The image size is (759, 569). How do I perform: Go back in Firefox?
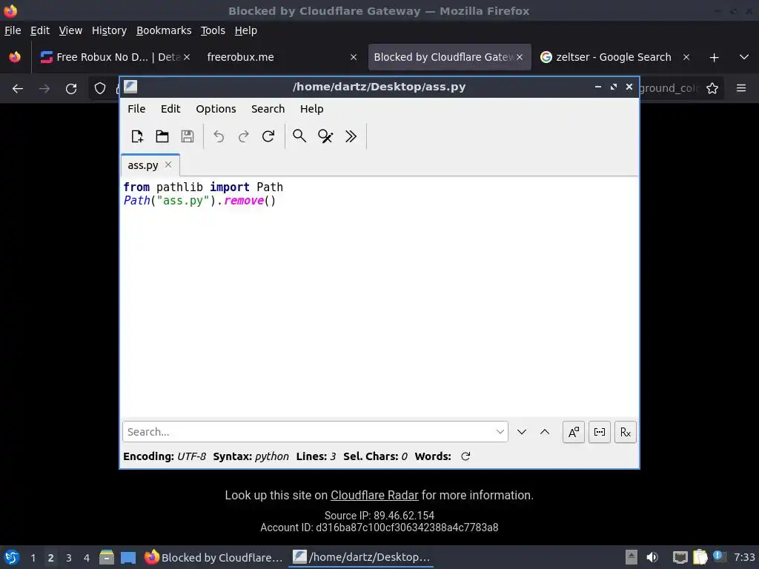(18, 89)
